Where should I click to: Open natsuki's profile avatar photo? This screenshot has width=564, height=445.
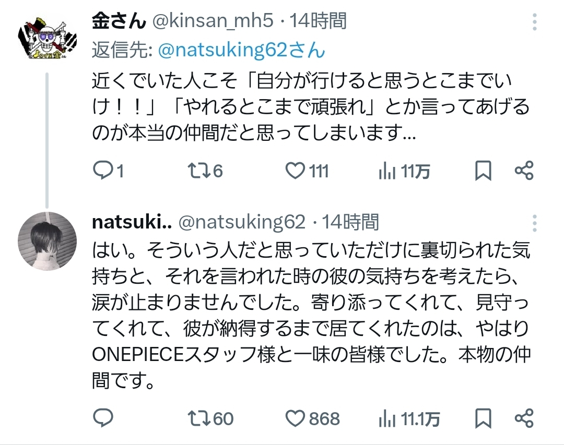pos(48,241)
